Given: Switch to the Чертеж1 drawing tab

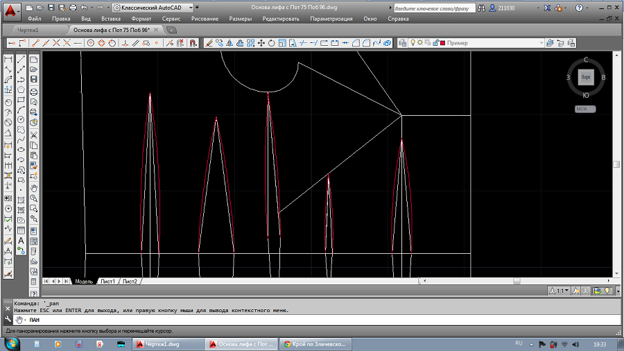Looking at the screenshot, I should pyautogui.click(x=28, y=31).
